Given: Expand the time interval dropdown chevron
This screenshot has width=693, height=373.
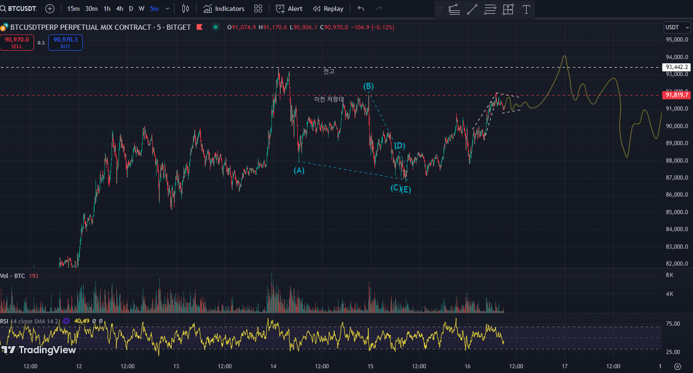Looking at the screenshot, I should click(167, 9).
